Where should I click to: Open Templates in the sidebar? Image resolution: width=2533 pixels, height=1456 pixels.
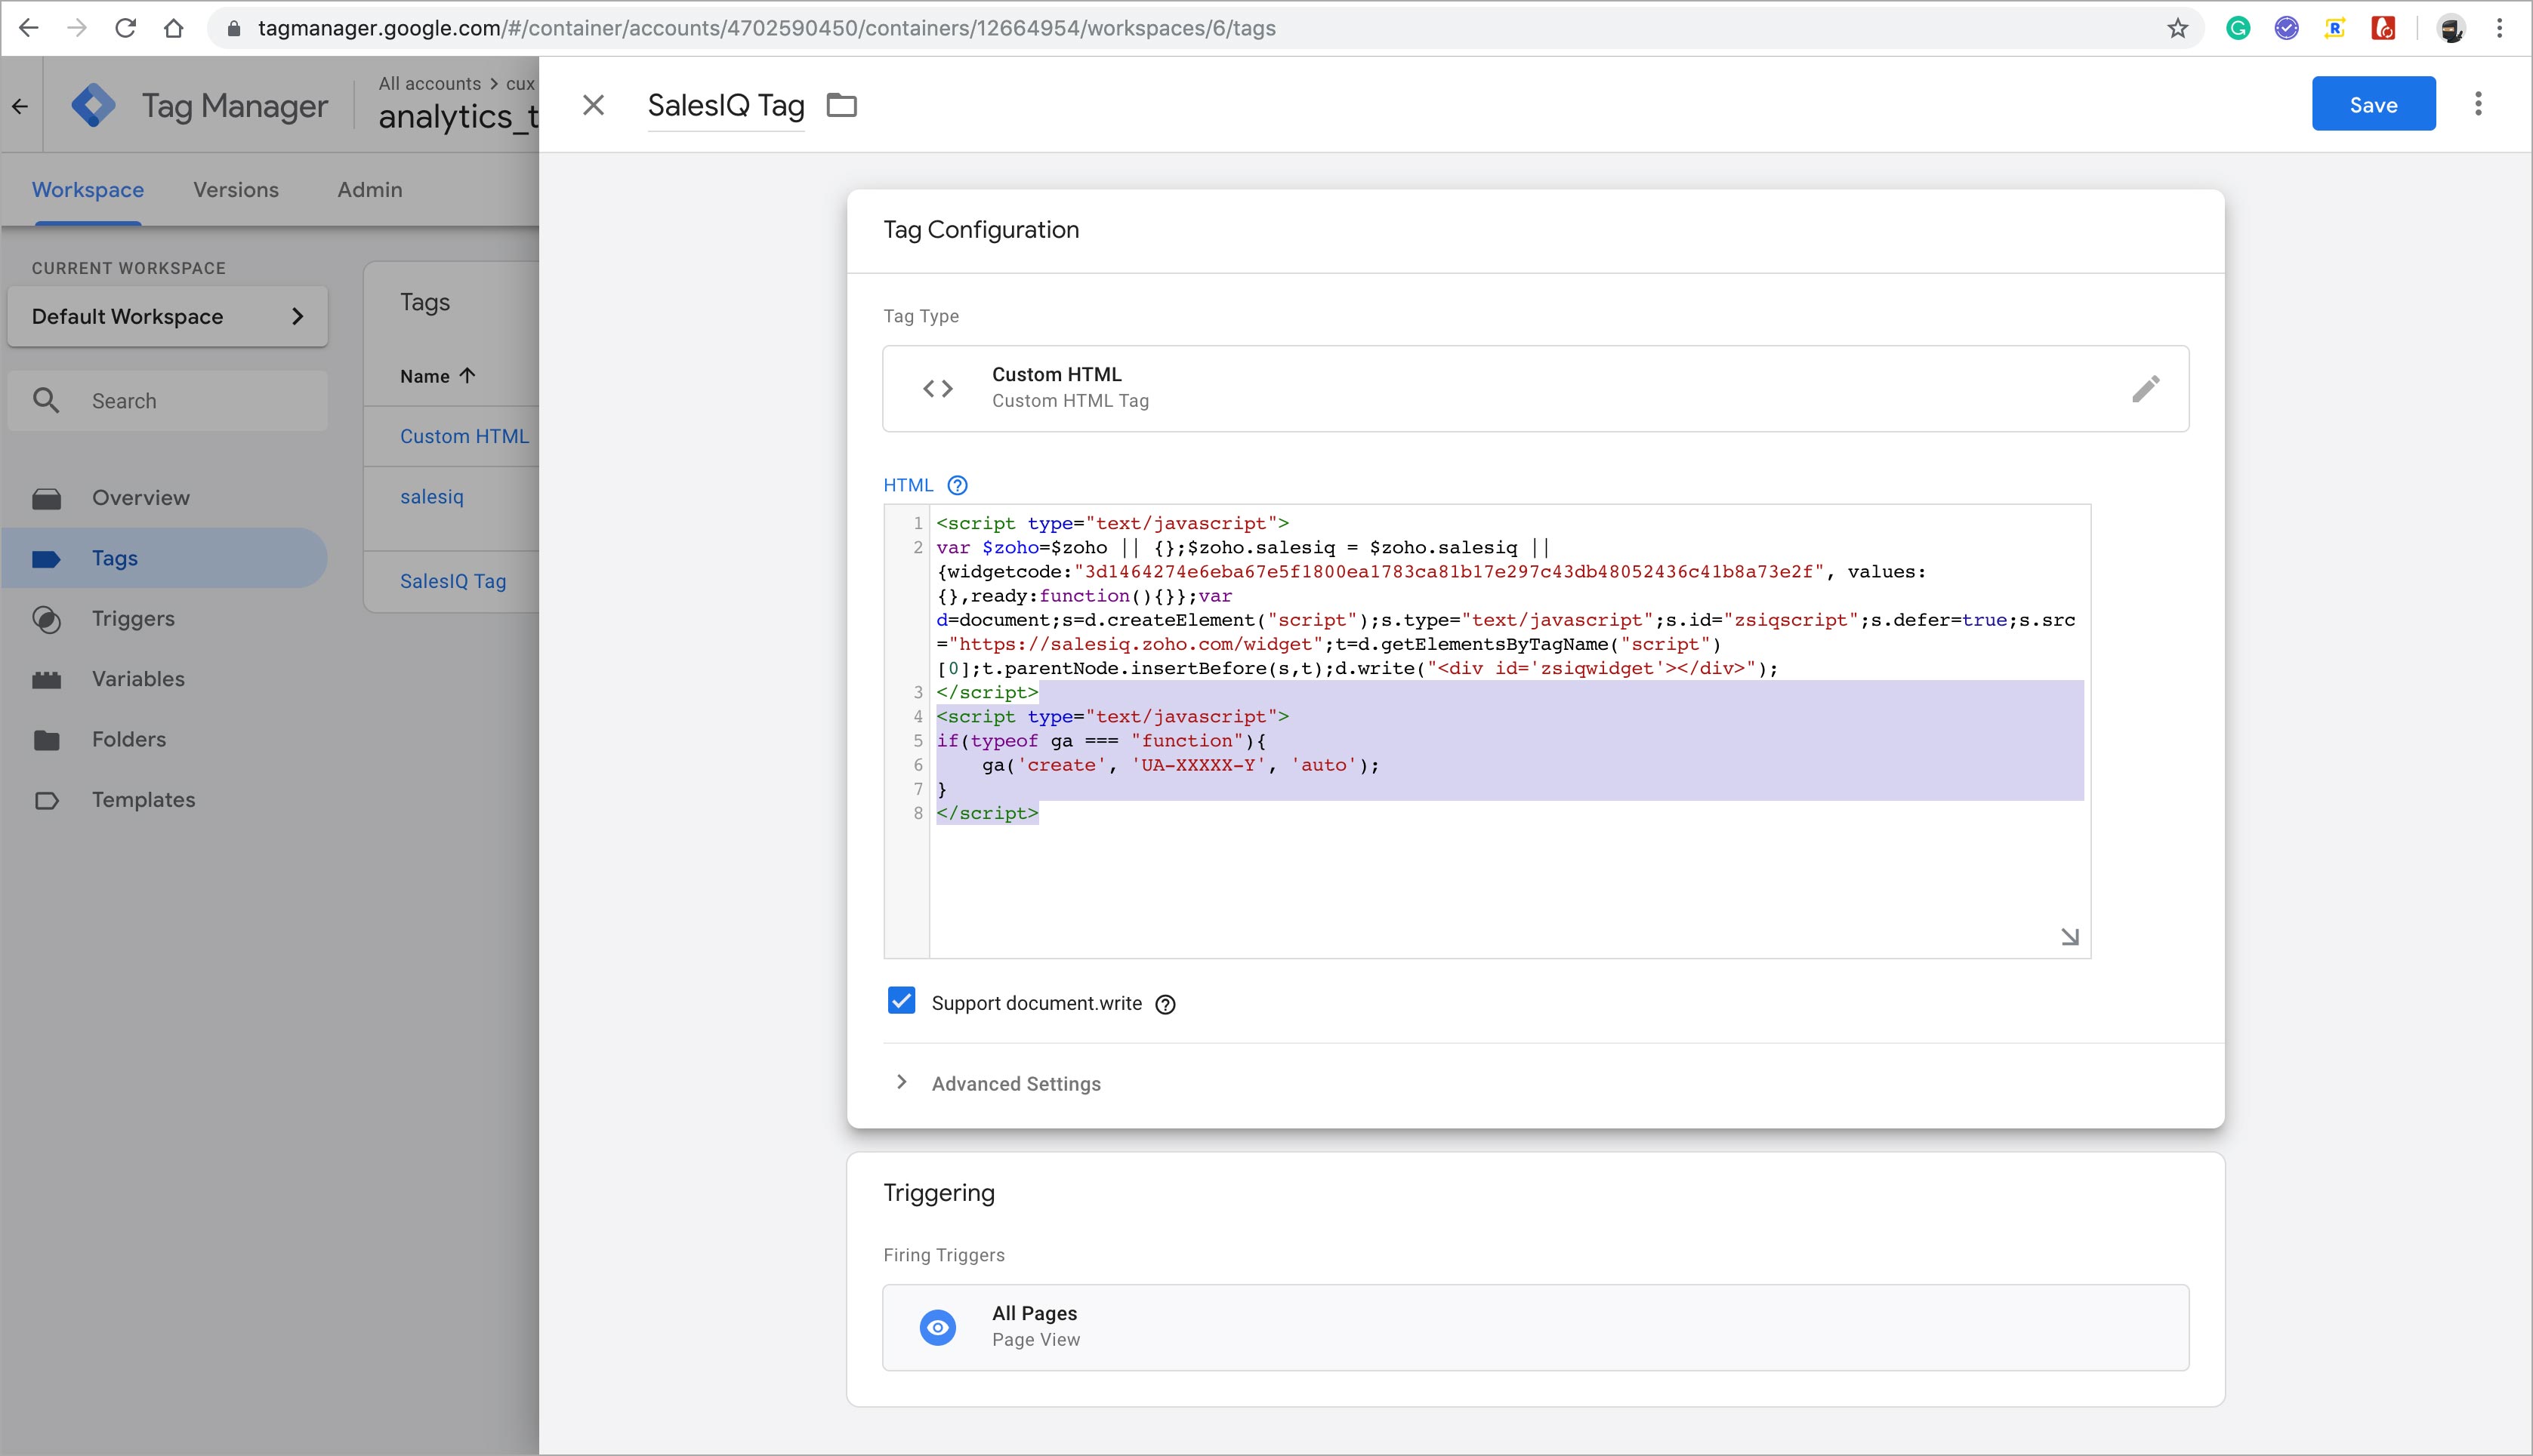click(x=165, y=800)
